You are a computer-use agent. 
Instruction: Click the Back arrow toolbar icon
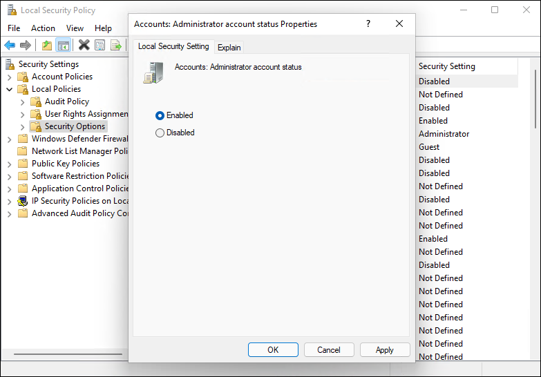pos(10,45)
